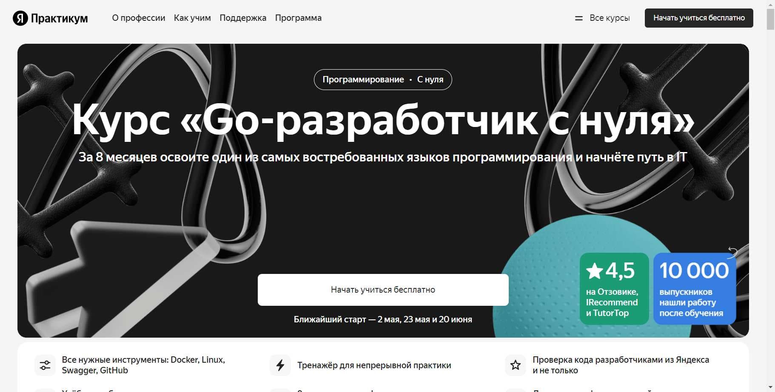Click the sliders icon beside Docker, Linux tools
This screenshot has width=775, height=392.
coord(45,365)
